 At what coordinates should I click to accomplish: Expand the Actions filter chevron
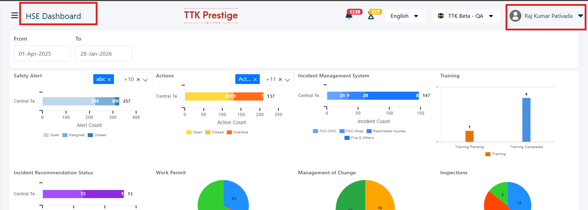tap(288, 80)
